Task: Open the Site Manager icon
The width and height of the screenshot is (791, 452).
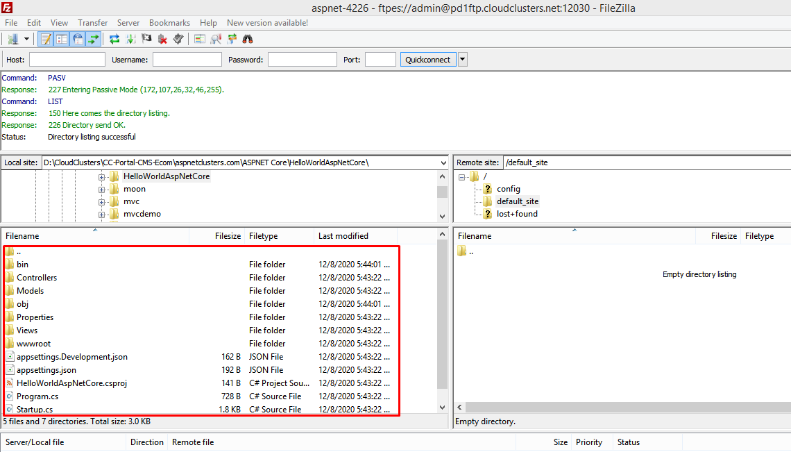Action: coord(12,39)
